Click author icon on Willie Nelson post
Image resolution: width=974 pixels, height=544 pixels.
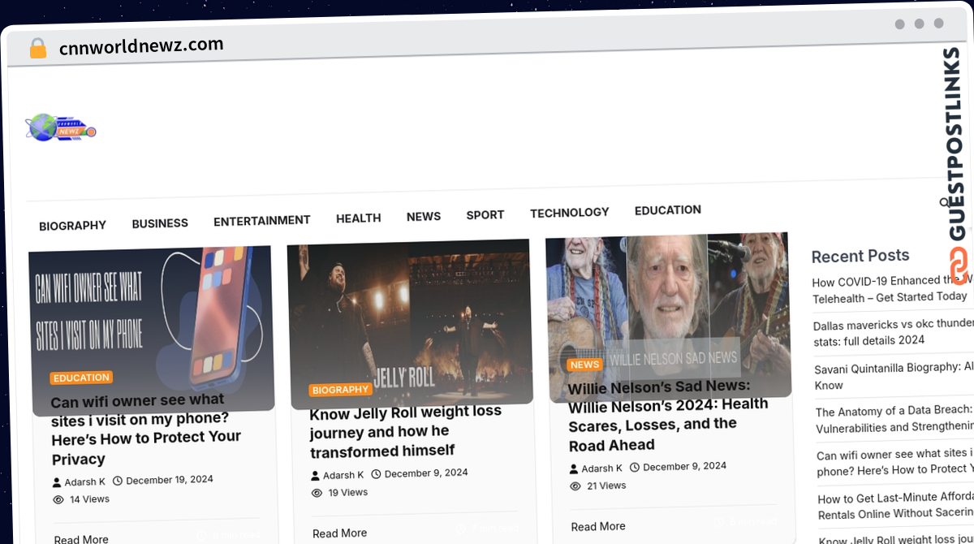tap(574, 468)
